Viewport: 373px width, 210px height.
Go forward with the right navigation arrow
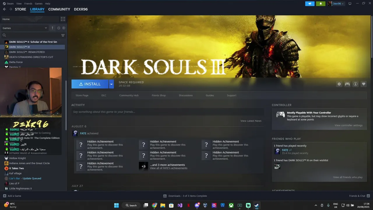click(10, 9)
